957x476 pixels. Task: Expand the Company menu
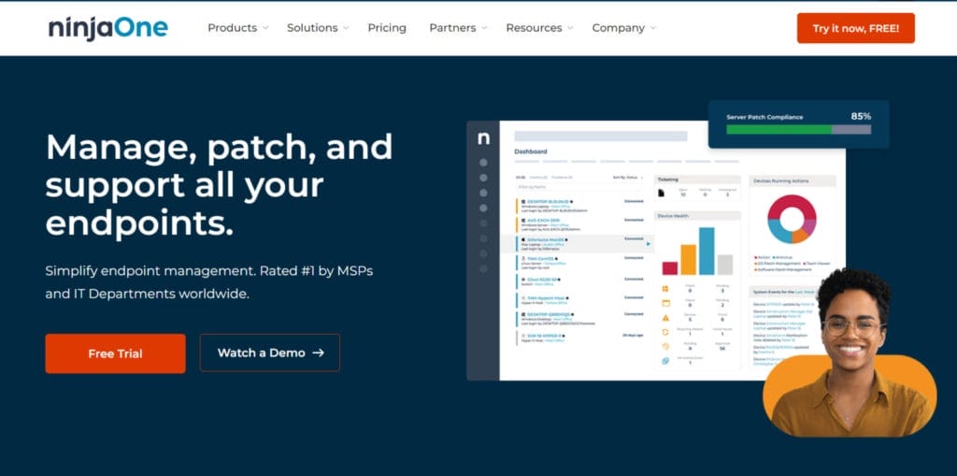pos(623,28)
